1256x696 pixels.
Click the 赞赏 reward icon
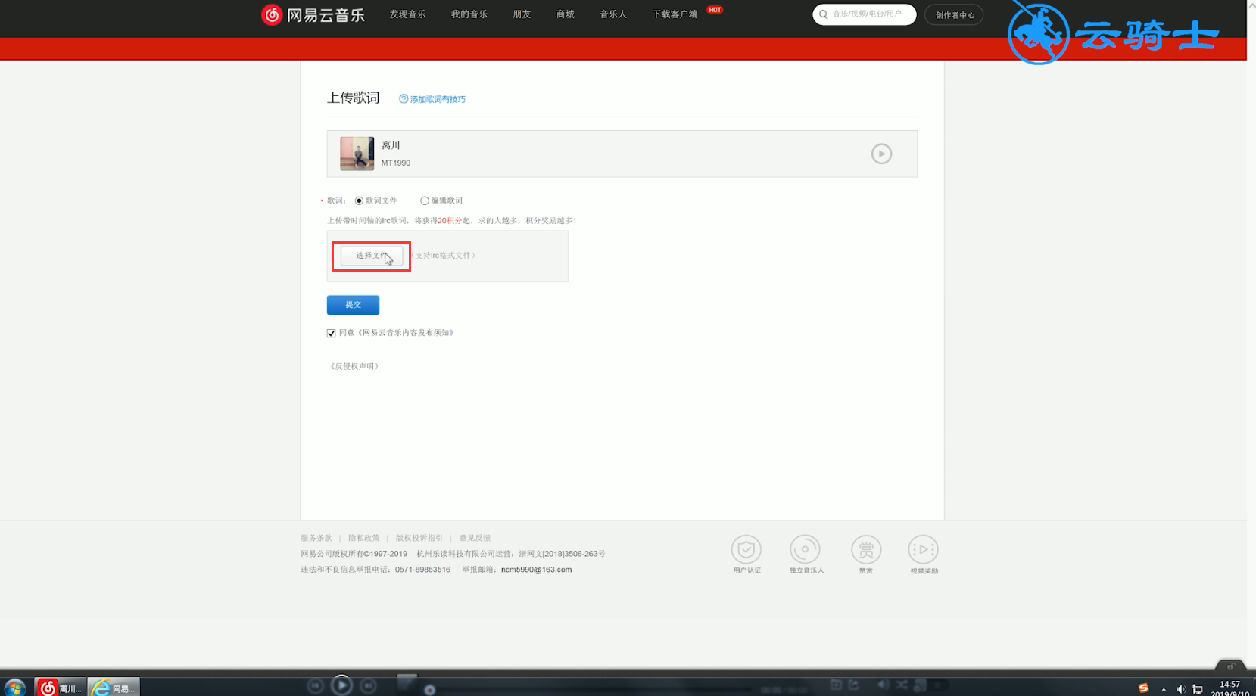(x=865, y=549)
